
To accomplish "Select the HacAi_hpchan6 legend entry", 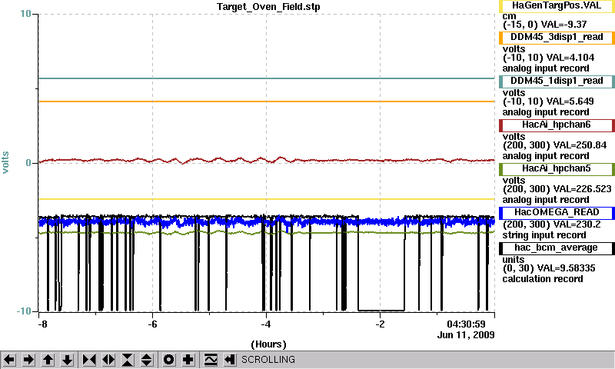I will click(x=557, y=125).
